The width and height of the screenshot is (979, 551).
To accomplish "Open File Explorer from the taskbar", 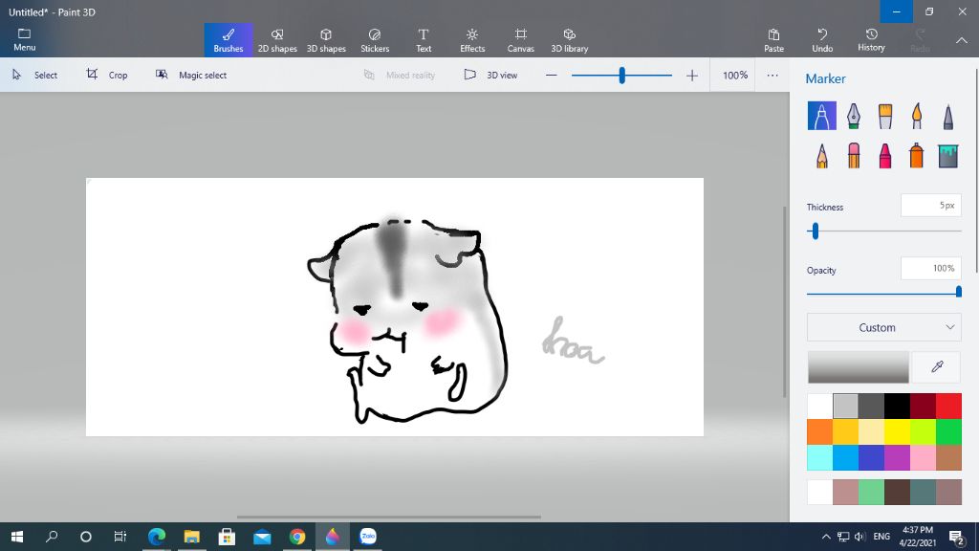I will (x=191, y=537).
